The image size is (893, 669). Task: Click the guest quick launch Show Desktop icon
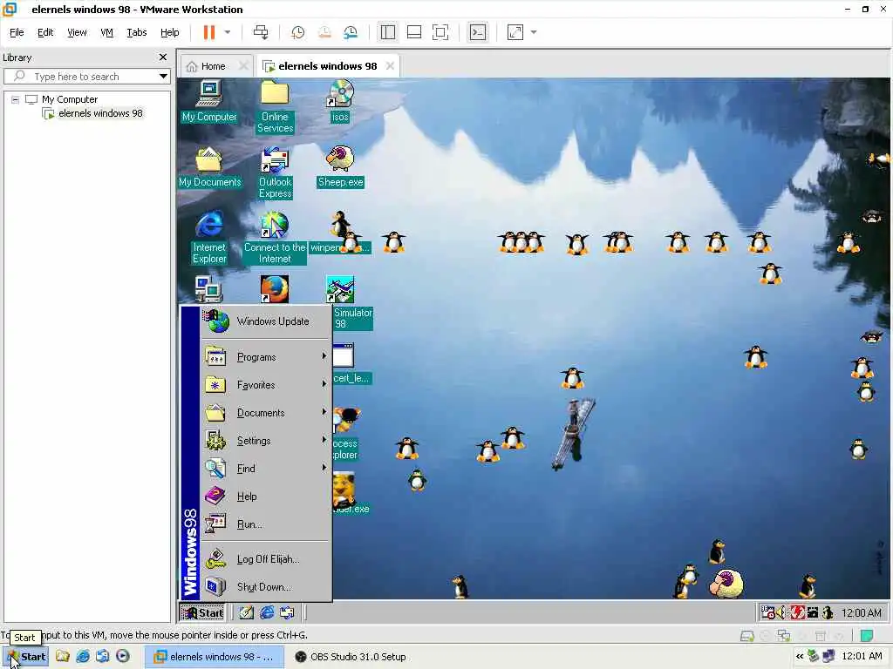[246, 612]
